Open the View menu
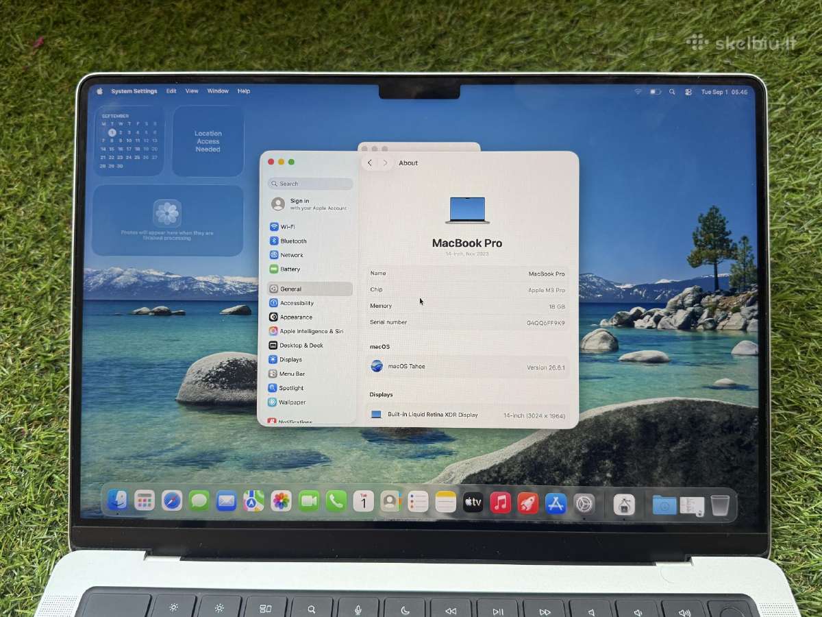Screen dimensions: 822x617 tap(192, 91)
